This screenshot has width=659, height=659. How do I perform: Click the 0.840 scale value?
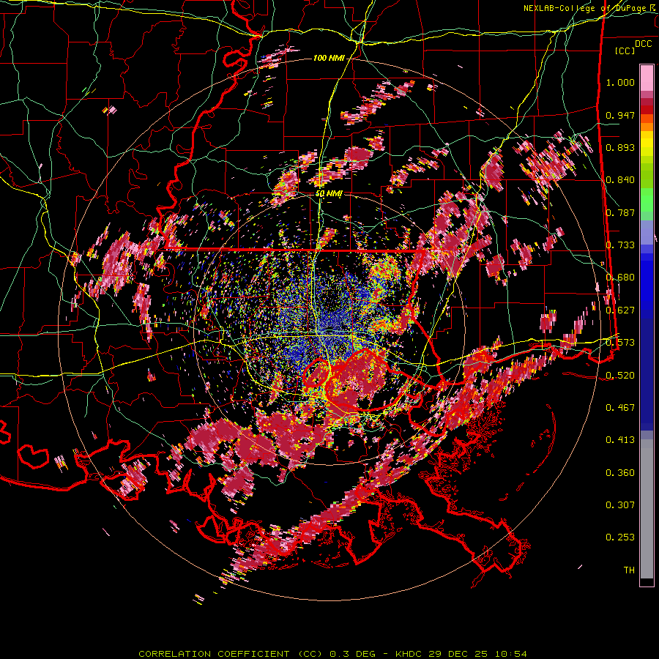coord(620,180)
